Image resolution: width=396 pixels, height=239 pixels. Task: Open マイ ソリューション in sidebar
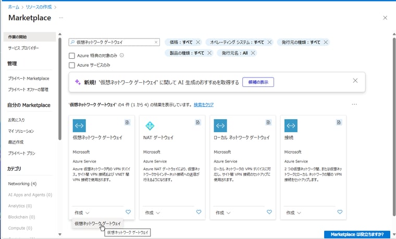pos(21,131)
